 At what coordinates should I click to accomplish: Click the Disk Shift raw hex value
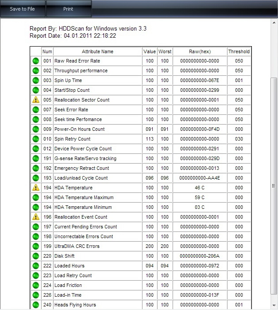(200, 256)
